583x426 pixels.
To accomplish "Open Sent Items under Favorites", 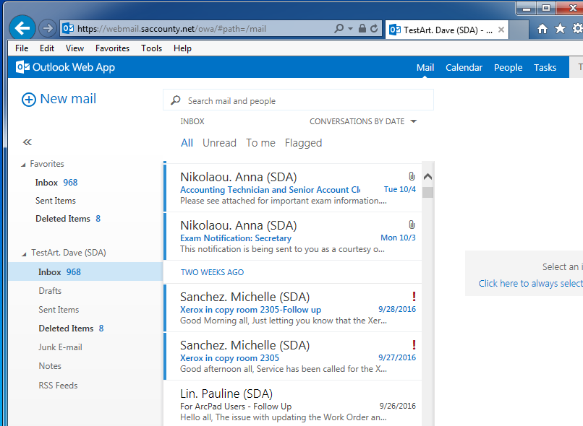I will [56, 201].
